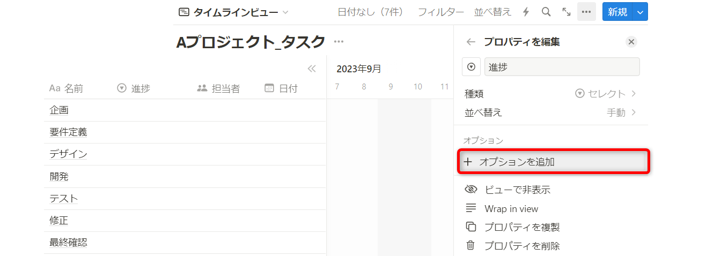Hide property via ビューで非表示

pos(517,190)
